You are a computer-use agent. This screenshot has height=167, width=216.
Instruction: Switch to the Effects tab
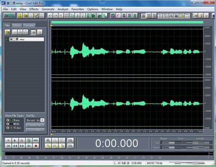click(x=17, y=25)
